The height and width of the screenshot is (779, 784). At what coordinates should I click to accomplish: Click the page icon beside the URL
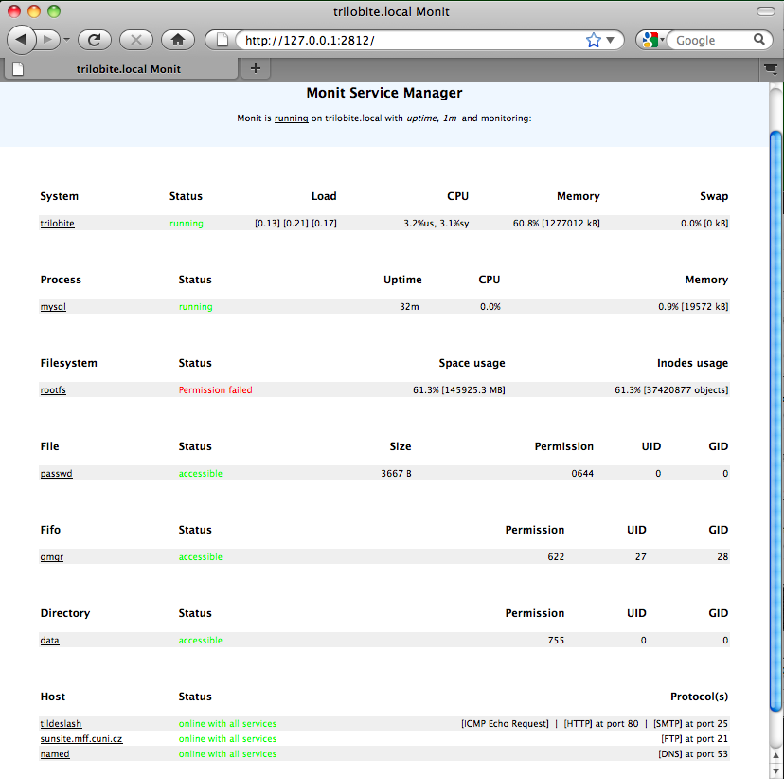[x=222, y=40]
